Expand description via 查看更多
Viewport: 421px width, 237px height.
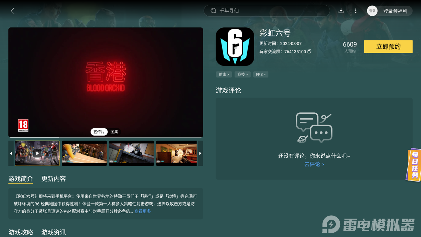(143, 211)
